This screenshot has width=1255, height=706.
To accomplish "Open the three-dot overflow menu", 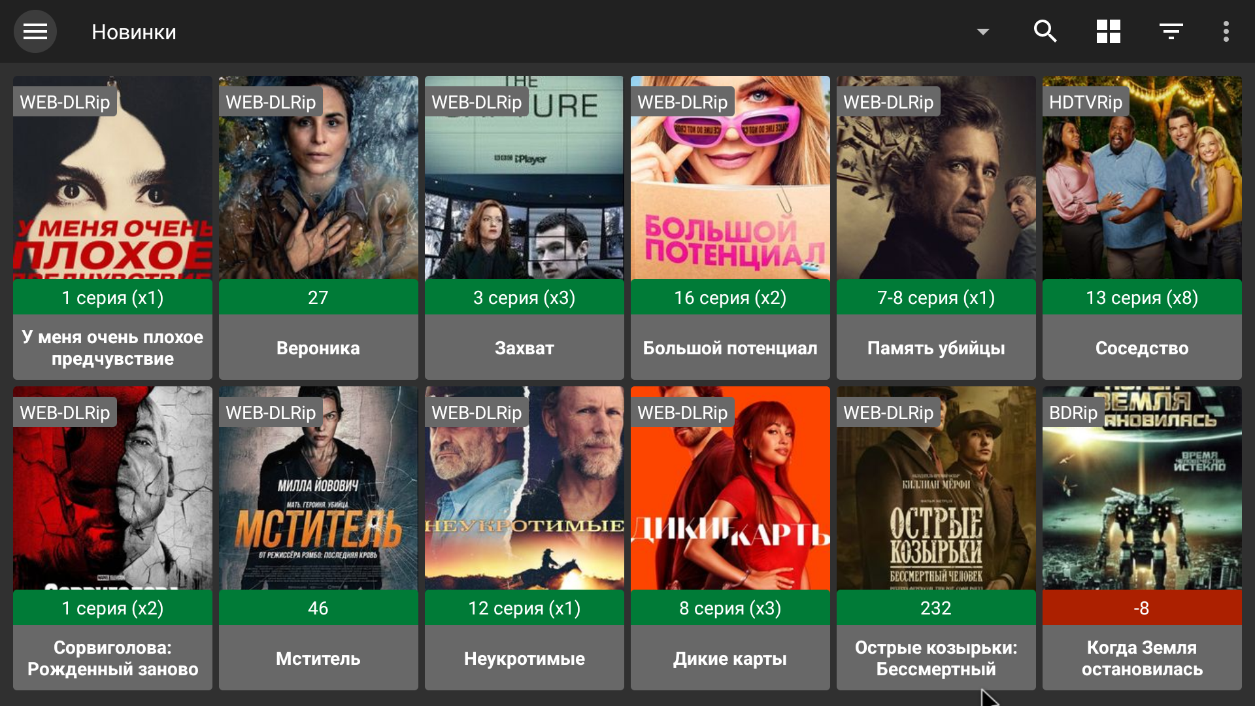I will [x=1226, y=31].
